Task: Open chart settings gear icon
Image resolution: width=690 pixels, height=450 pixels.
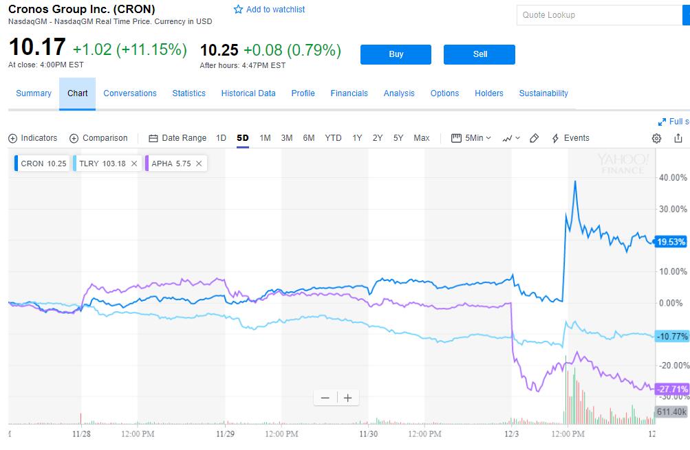Action: coord(656,138)
